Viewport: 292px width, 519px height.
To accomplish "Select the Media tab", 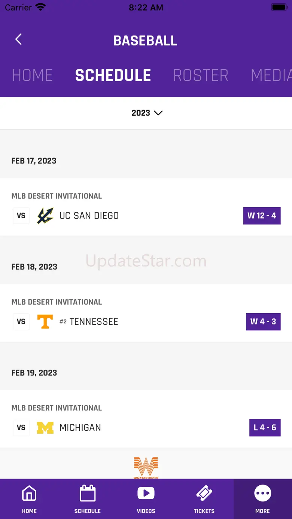I will [271, 75].
